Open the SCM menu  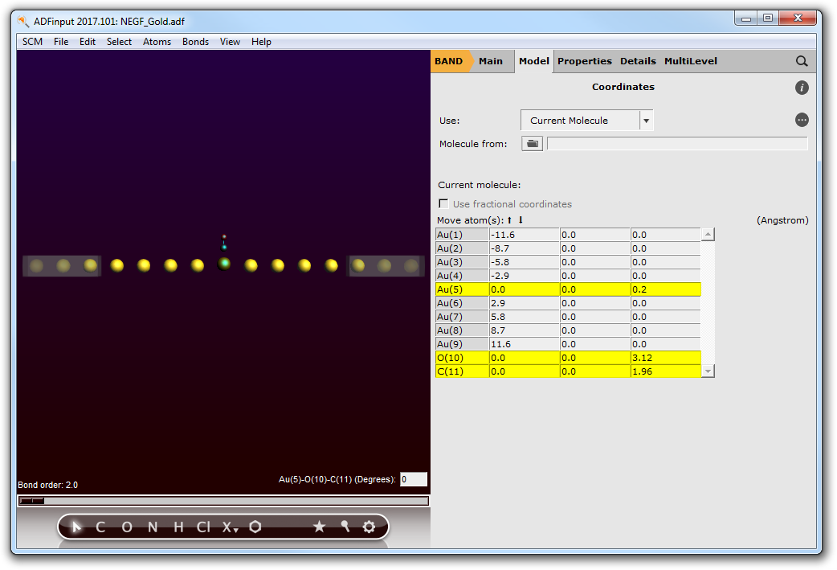tap(33, 42)
